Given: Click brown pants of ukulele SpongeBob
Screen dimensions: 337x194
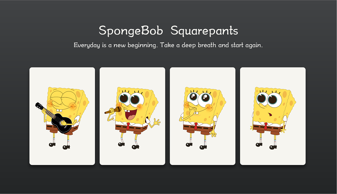Looking at the screenshot, I should (62, 129).
